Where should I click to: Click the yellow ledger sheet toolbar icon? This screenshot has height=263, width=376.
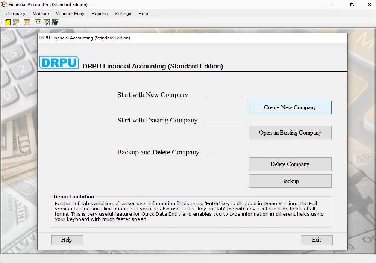pos(47,22)
